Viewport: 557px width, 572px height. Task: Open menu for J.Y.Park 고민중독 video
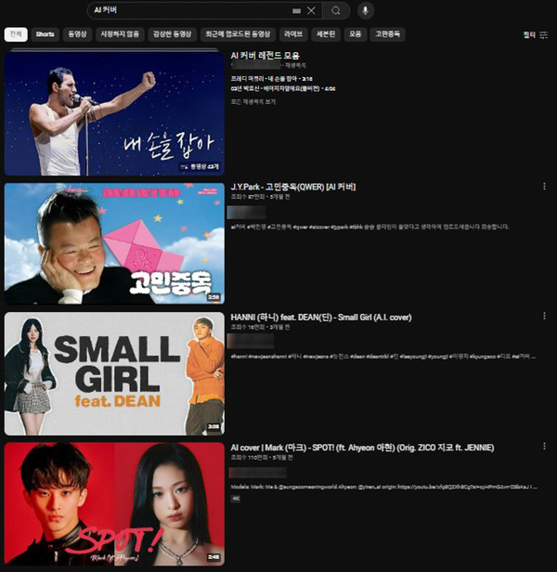[x=544, y=186]
